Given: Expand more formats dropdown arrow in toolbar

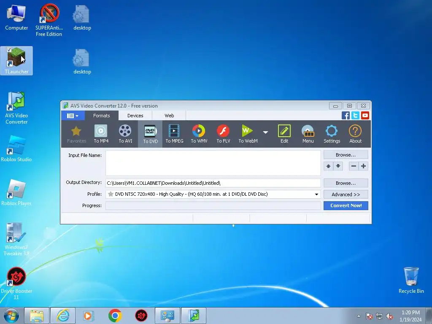Looking at the screenshot, I should click(265, 132).
